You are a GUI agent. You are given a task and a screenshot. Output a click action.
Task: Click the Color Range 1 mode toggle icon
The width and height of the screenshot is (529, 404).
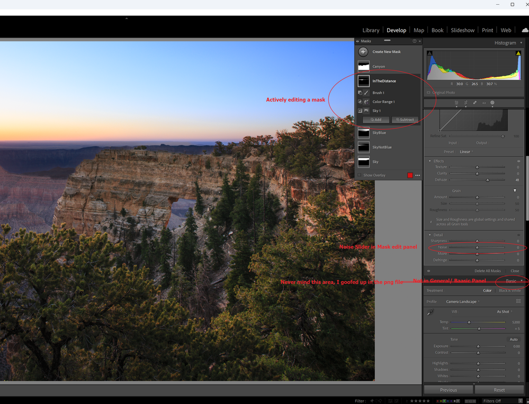coord(360,102)
